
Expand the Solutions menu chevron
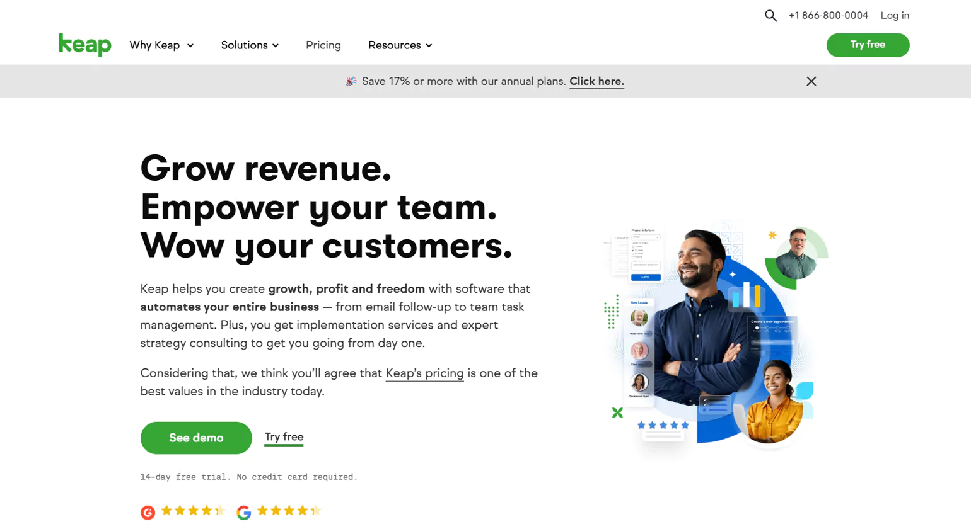coord(276,45)
